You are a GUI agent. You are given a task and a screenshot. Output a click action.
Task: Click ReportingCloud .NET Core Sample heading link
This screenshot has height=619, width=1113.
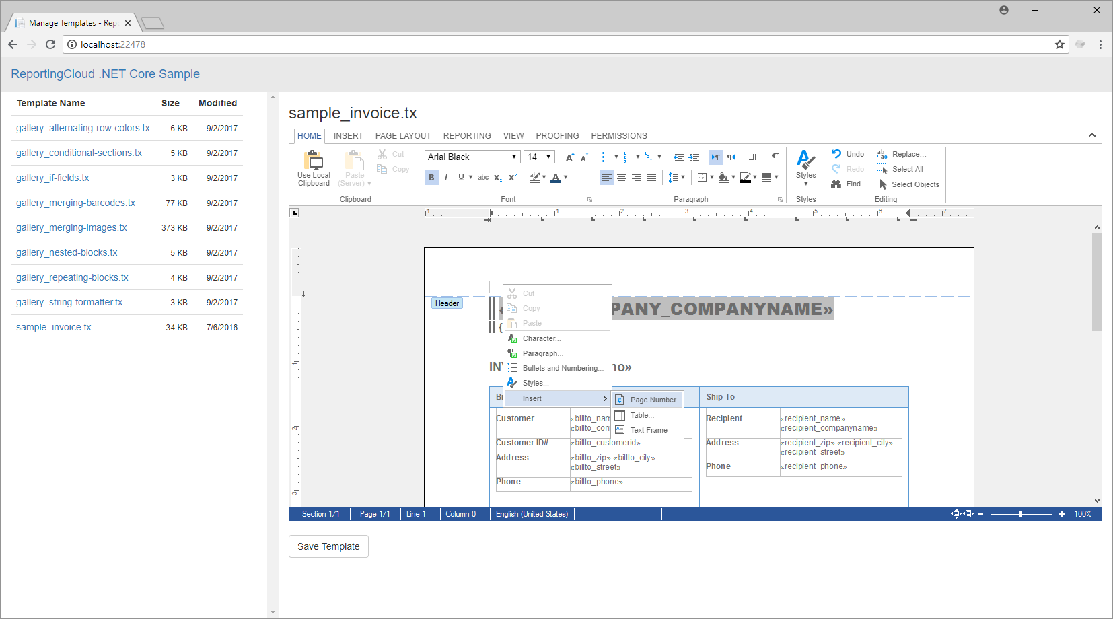click(x=105, y=74)
